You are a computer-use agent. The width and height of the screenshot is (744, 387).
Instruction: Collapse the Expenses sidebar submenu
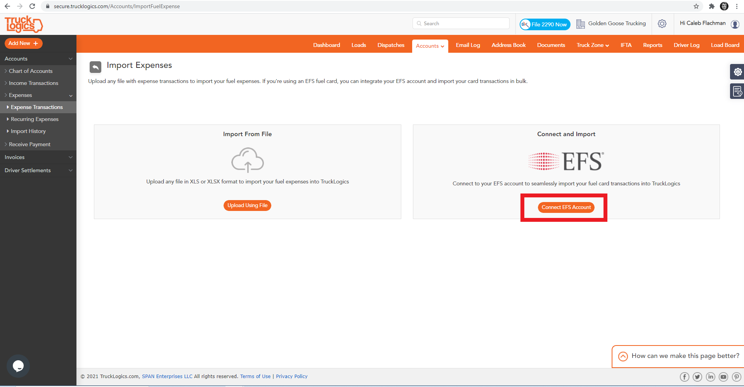(71, 96)
